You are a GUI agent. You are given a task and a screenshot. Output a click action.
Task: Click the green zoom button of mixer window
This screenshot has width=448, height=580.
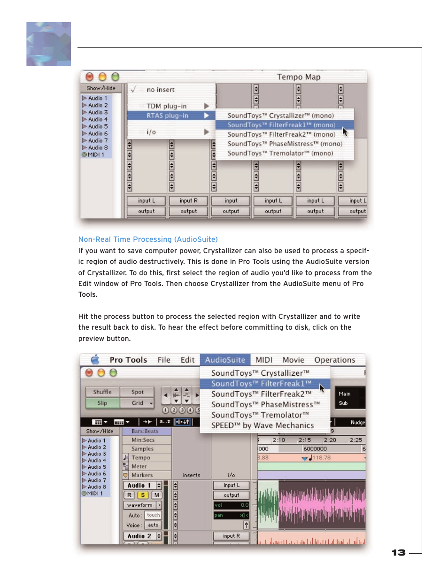point(116,77)
